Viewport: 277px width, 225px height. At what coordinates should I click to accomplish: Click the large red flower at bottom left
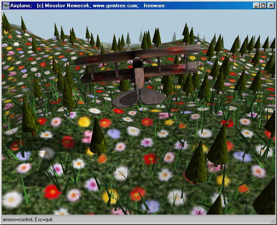[x=52, y=191]
